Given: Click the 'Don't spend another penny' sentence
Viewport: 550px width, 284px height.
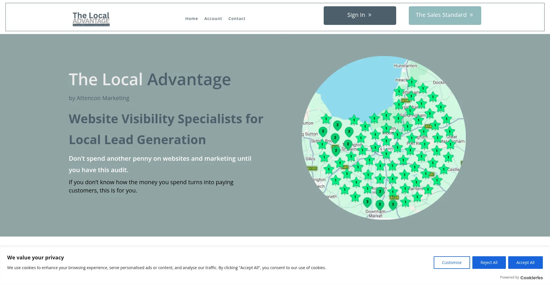Looking at the screenshot, I should point(160,164).
